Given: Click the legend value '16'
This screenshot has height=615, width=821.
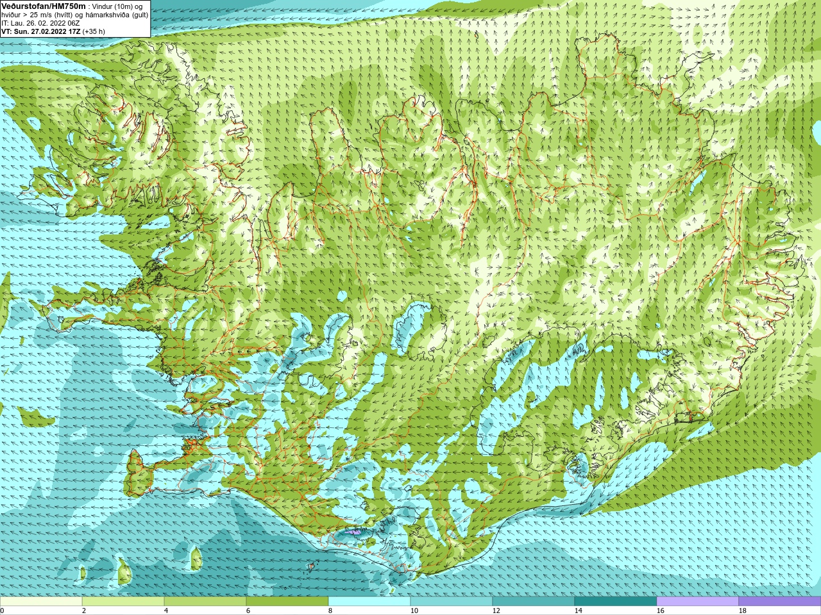Looking at the screenshot, I should point(660,611).
